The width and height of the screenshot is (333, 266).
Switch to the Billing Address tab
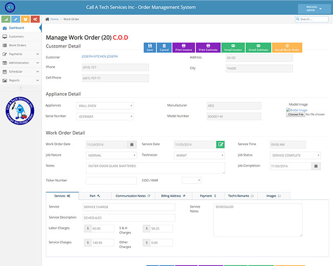[x=173, y=195]
